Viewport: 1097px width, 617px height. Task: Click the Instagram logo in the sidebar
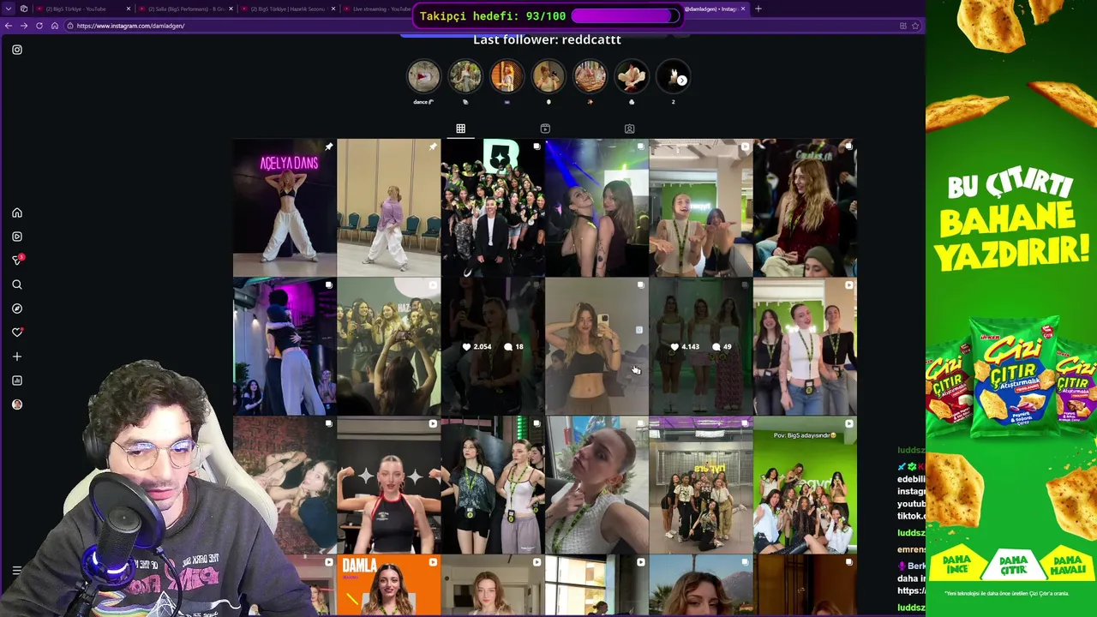17,50
